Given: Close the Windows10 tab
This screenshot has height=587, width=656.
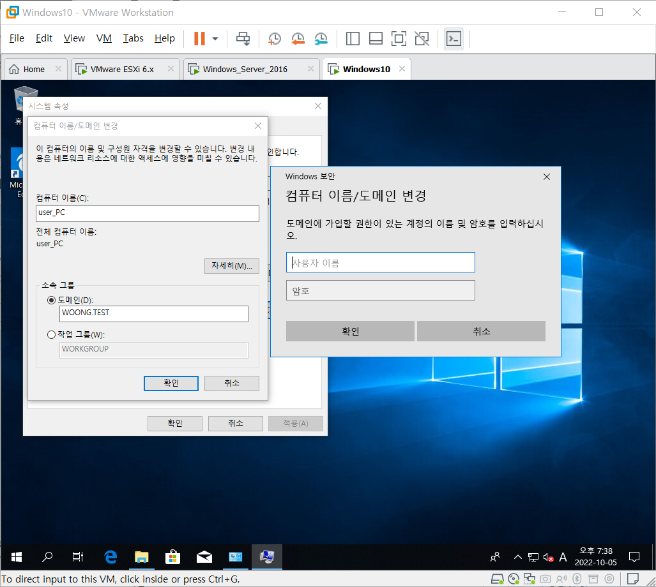Looking at the screenshot, I should 402,68.
